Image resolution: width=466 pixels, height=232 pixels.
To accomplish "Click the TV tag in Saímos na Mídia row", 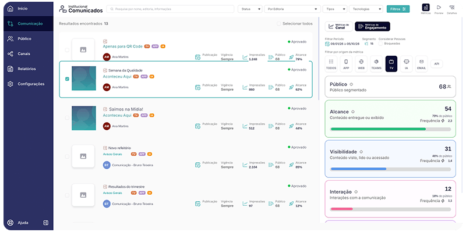I will (136, 115).
